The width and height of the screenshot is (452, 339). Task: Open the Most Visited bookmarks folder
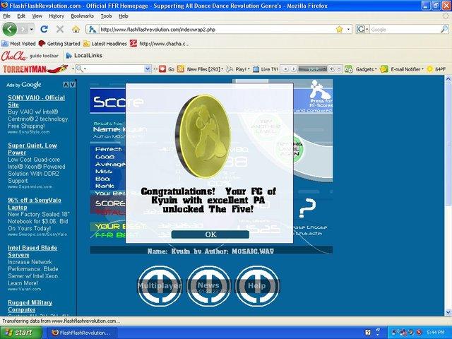coord(18,44)
